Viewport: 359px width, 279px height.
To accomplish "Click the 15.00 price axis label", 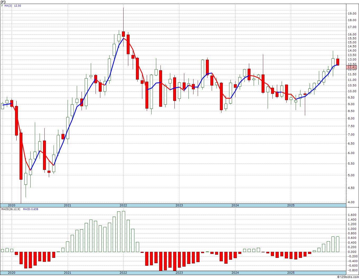I will coord(352,43).
